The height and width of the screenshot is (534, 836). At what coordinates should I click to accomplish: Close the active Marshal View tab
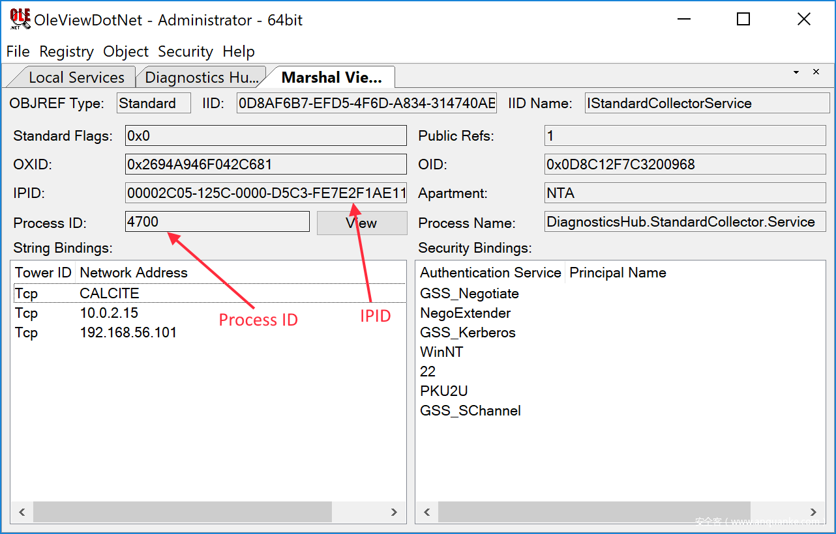click(x=816, y=72)
